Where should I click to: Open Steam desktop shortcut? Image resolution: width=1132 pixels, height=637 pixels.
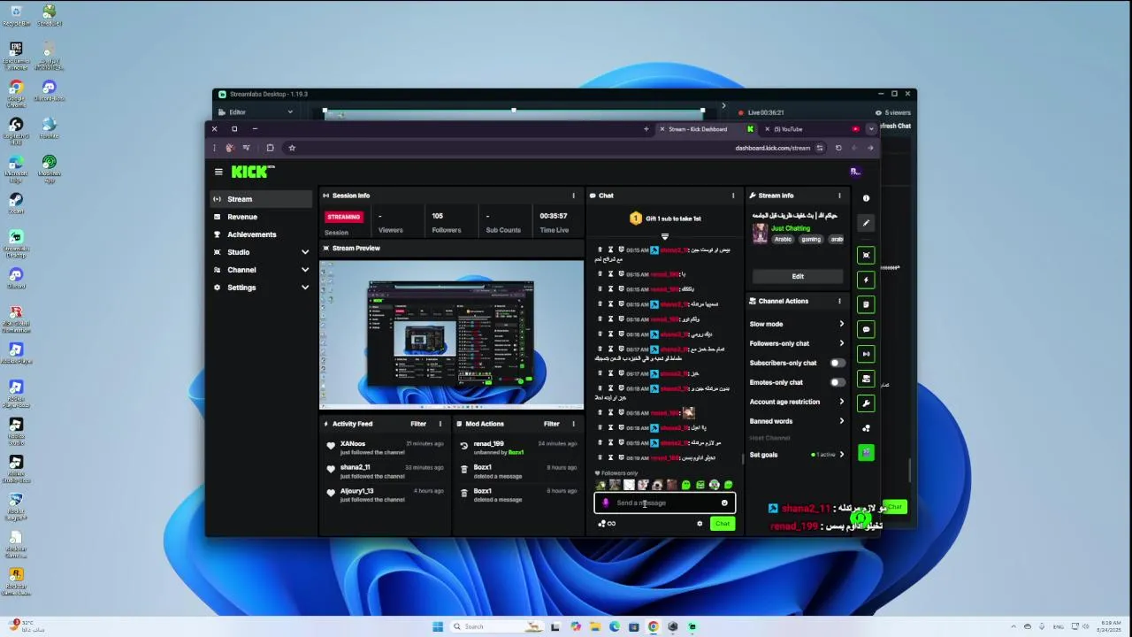[16, 202]
